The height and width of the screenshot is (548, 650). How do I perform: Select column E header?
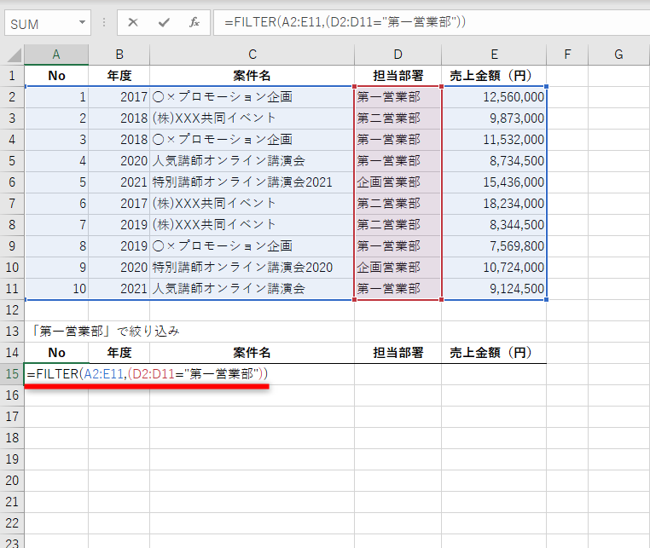point(494,55)
